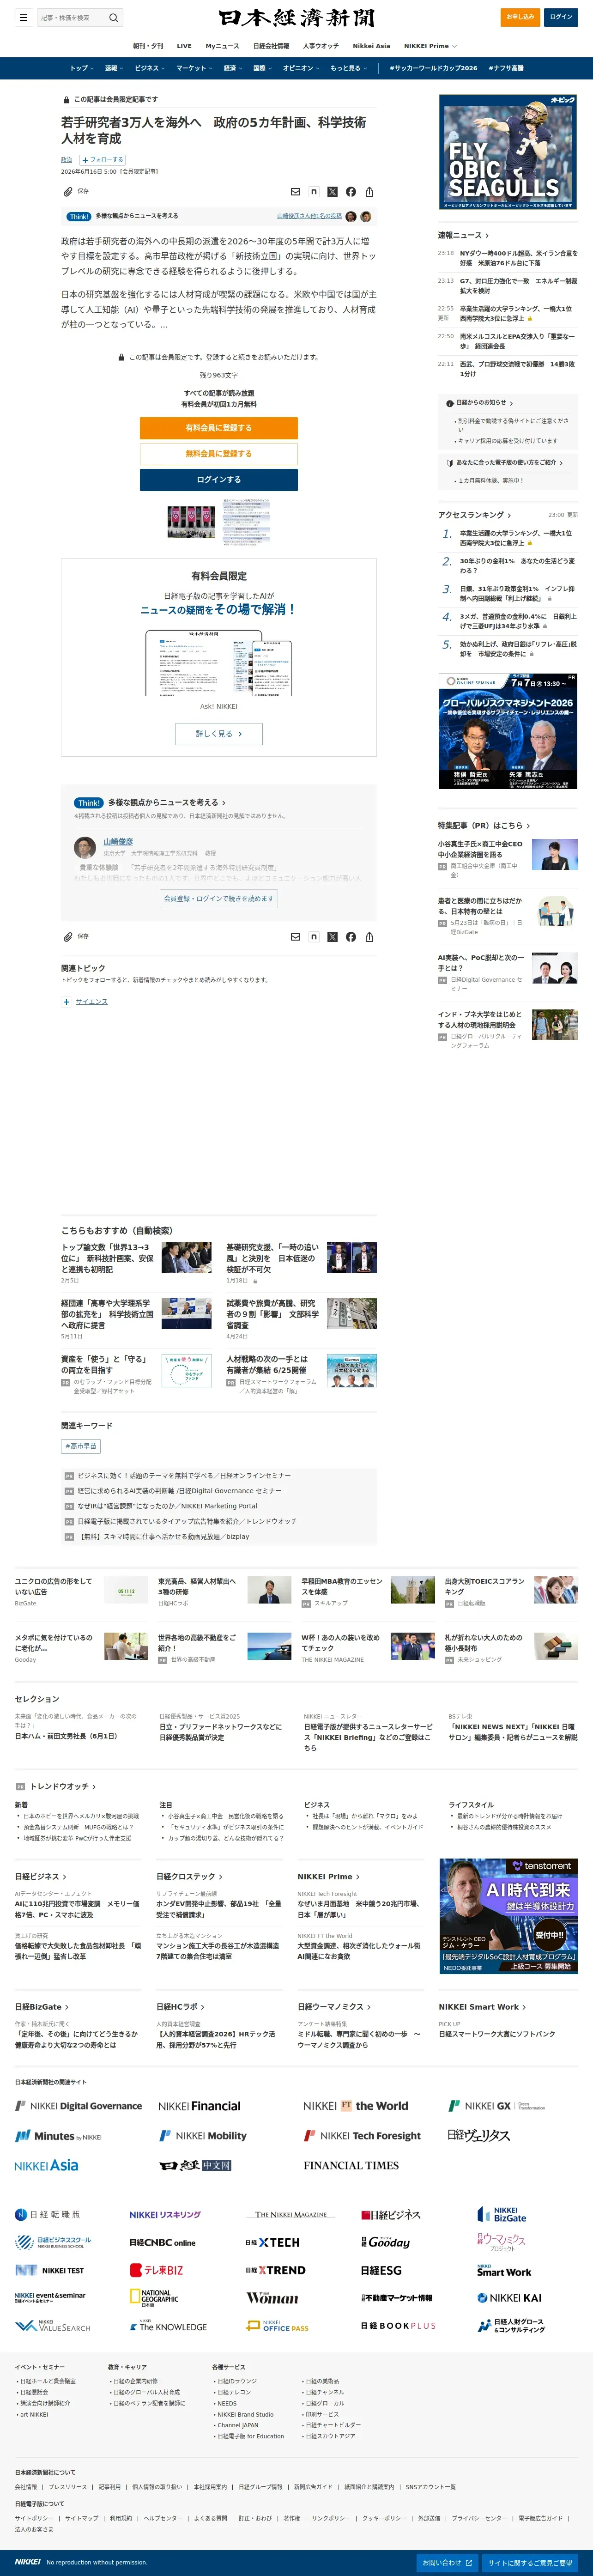This screenshot has width=593, height=2576.
Task: Open the 日経中文網 logo link
Action: tap(196, 2165)
